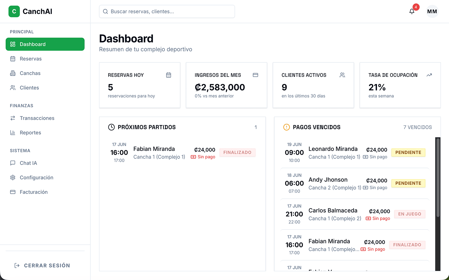
Task: Select Carlos Balmaceda overdue payment row
Action: tap(355, 214)
